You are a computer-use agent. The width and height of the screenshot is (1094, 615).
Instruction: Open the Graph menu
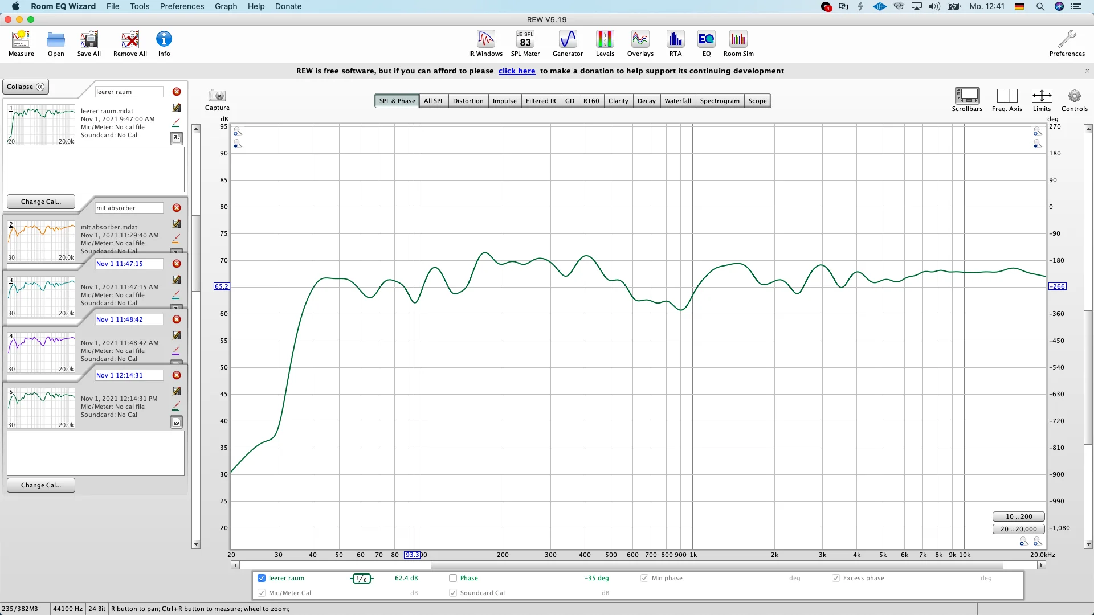click(x=226, y=6)
